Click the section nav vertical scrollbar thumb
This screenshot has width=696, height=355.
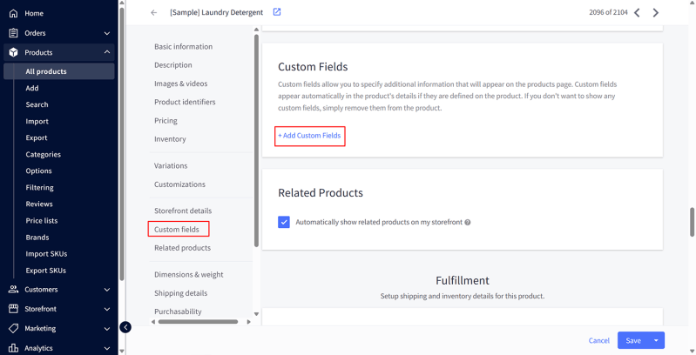[256, 140]
